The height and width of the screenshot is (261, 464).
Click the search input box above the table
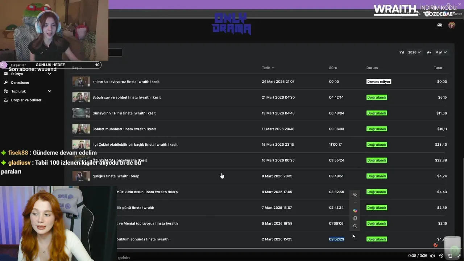[x=115, y=53]
